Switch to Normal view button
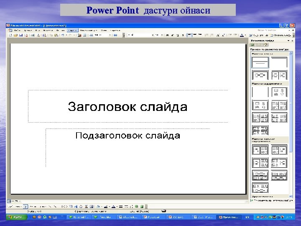 click(9, 201)
